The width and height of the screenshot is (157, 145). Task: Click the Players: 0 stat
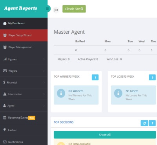(64, 59)
